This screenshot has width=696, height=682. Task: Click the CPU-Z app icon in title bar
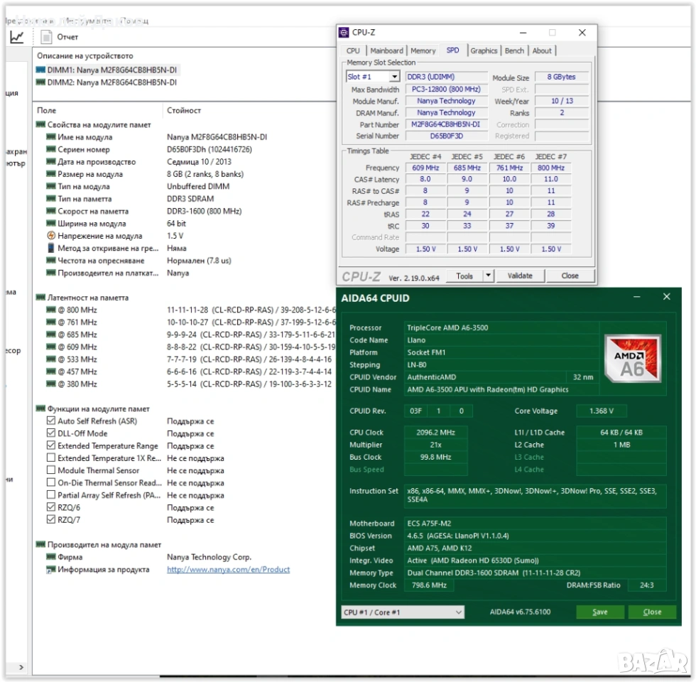pos(344,33)
